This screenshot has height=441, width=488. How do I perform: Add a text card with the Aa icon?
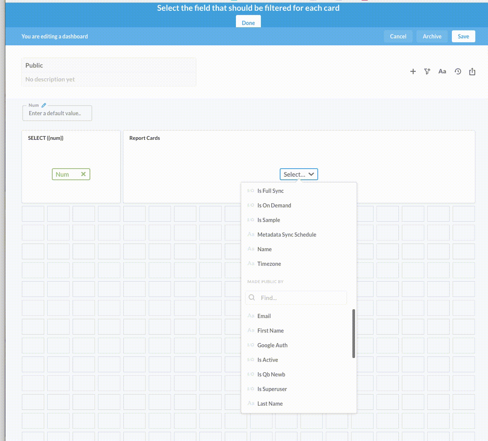[x=442, y=71]
